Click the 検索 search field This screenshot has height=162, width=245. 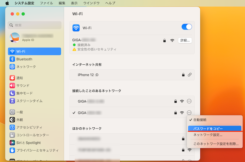coord(35,25)
